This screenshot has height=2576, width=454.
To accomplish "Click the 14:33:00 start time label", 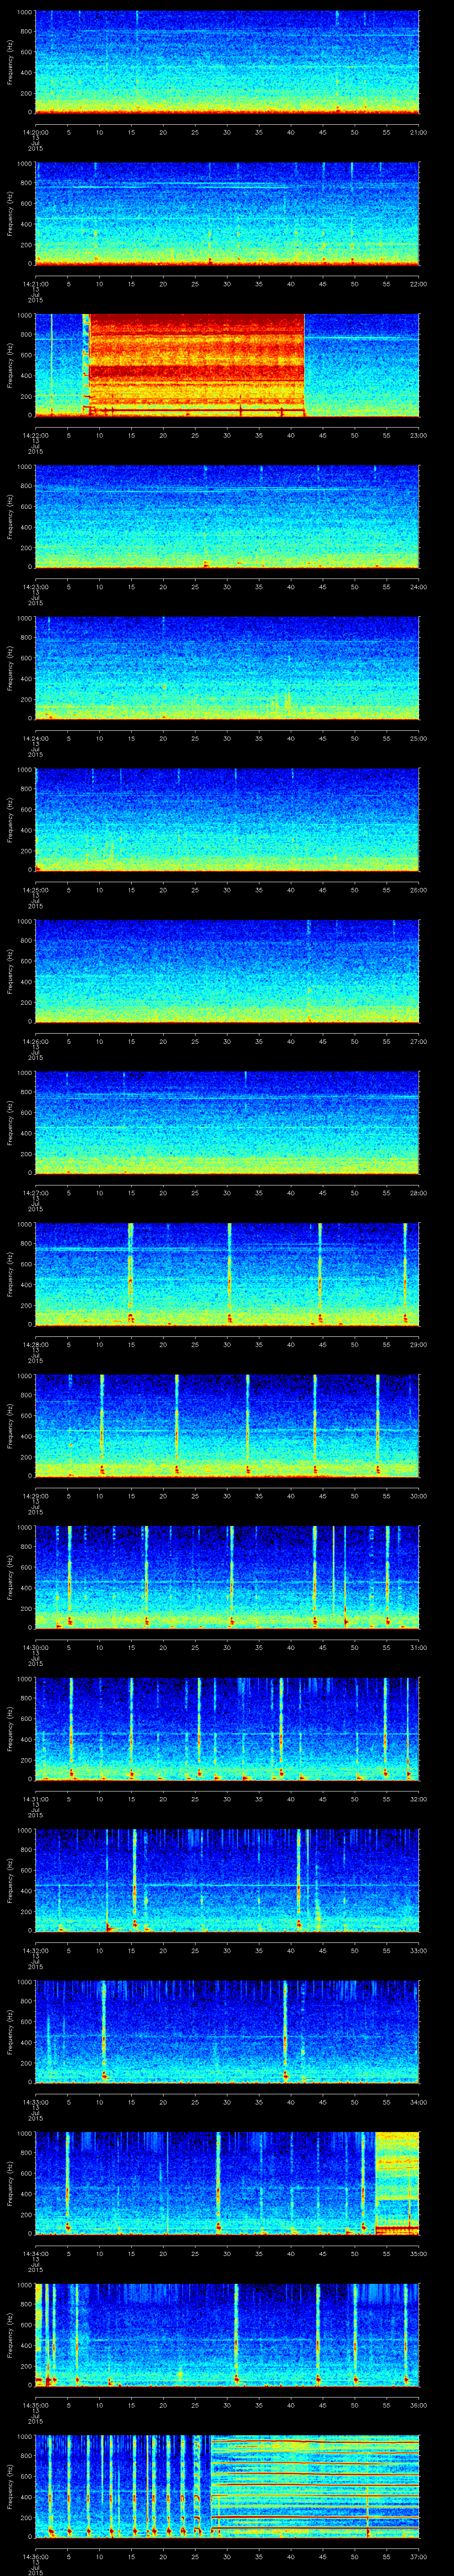I will [x=35, y=2102].
